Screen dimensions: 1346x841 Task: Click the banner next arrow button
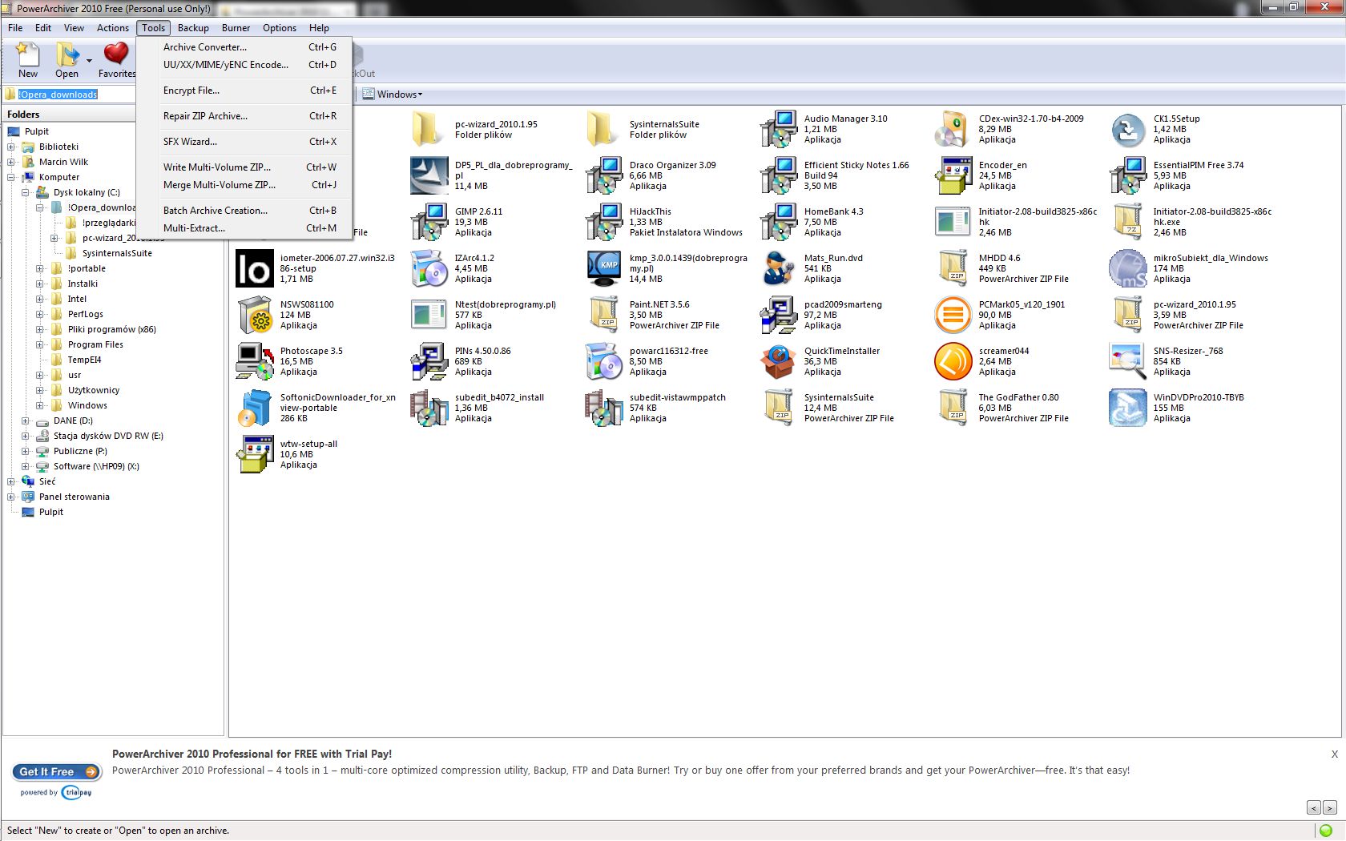point(1330,807)
